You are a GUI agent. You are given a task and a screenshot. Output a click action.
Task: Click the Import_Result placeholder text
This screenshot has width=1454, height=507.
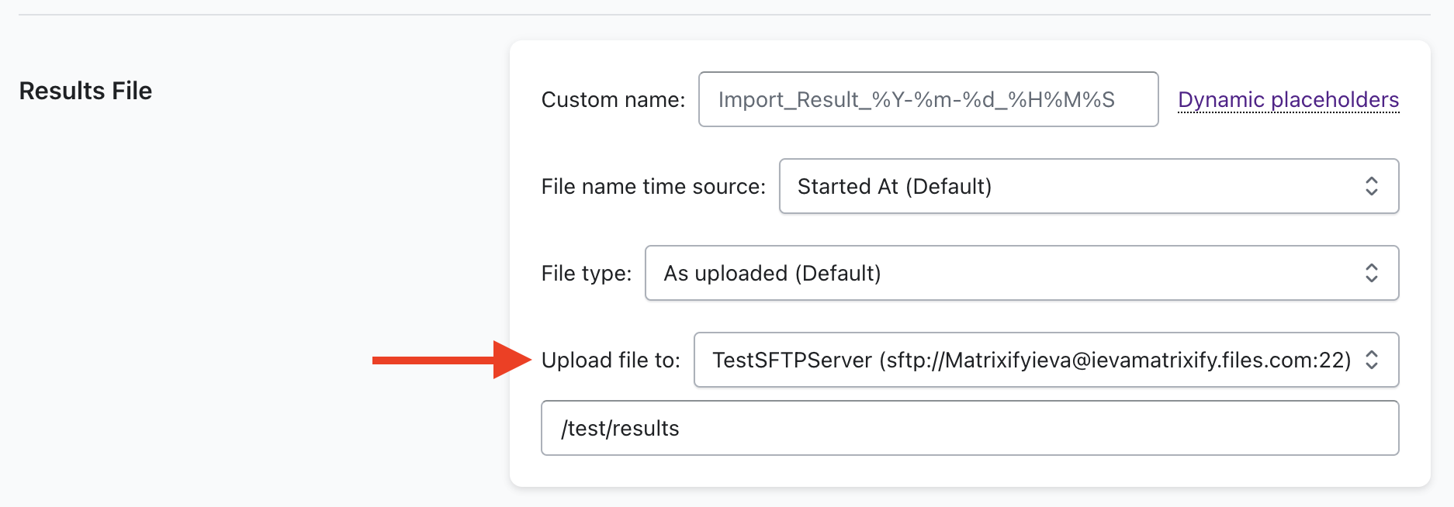pyautogui.click(x=916, y=100)
